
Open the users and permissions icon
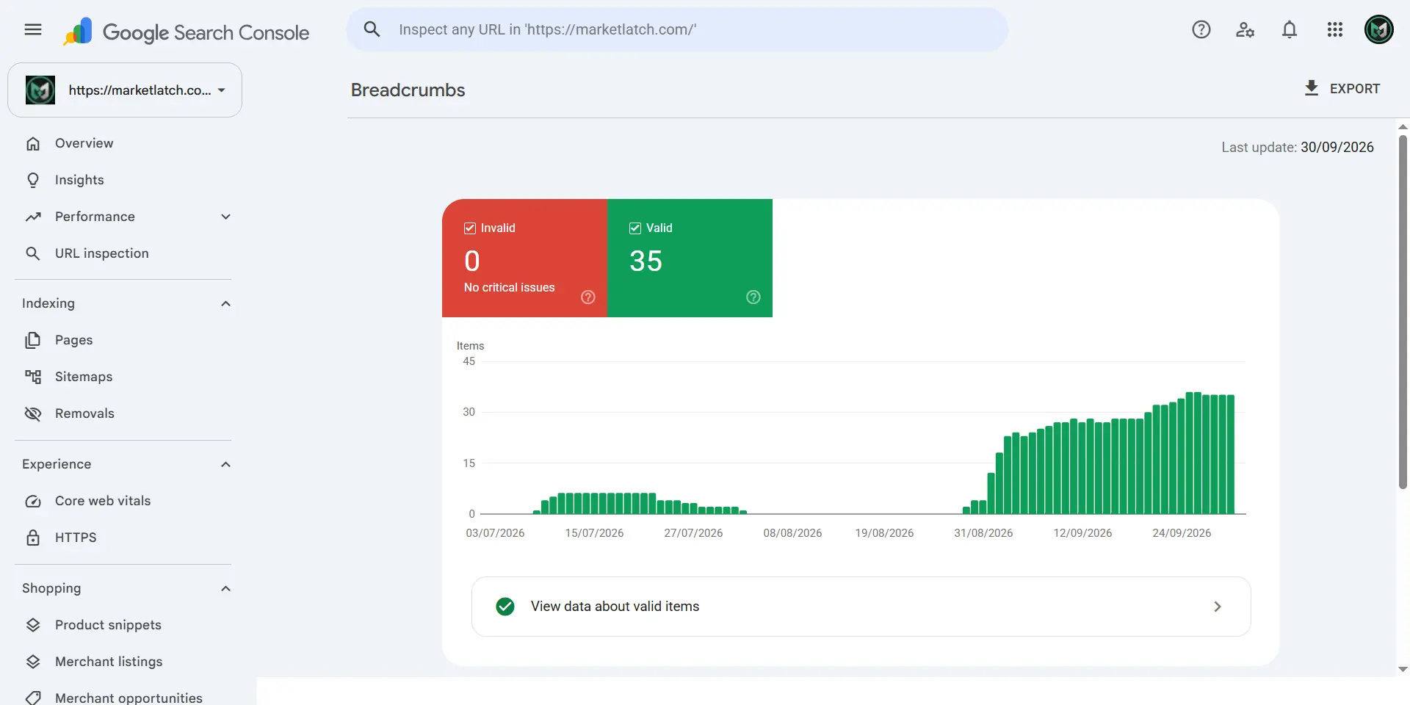(1245, 29)
